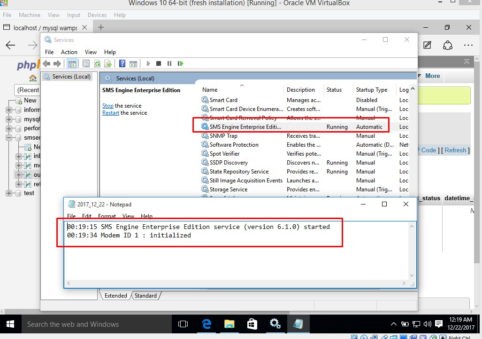Click the phpMyAdmin home icon
This screenshot has width=482, height=339.
33,78
